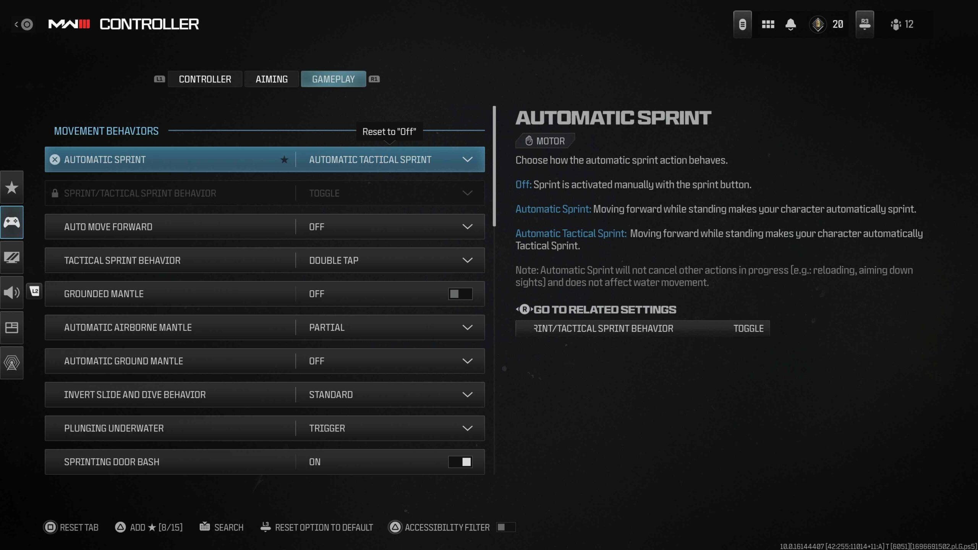Select the Controller gamepad sidebar icon
Viewport: 978px width, 550px height.
tap(11, 222)
